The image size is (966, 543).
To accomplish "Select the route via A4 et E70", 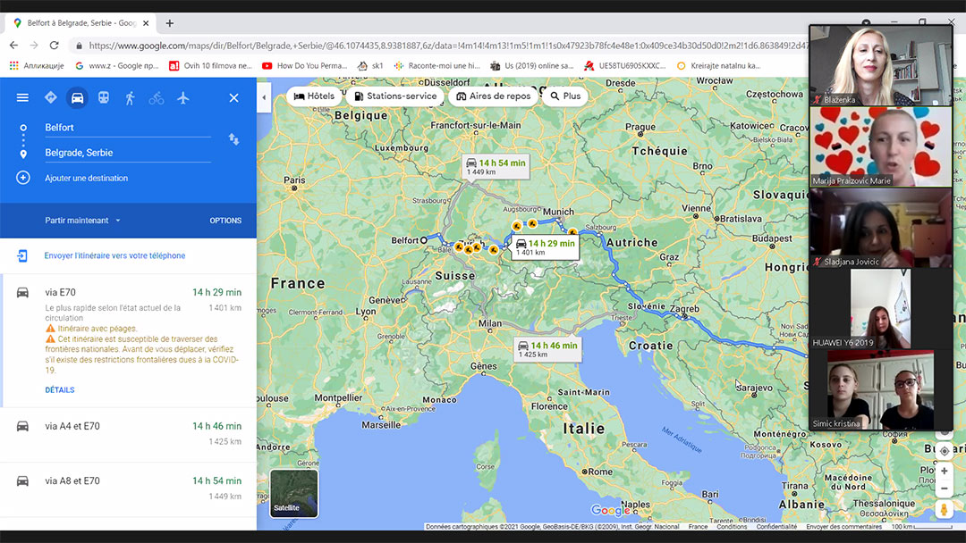I will (x=128, y=433).
